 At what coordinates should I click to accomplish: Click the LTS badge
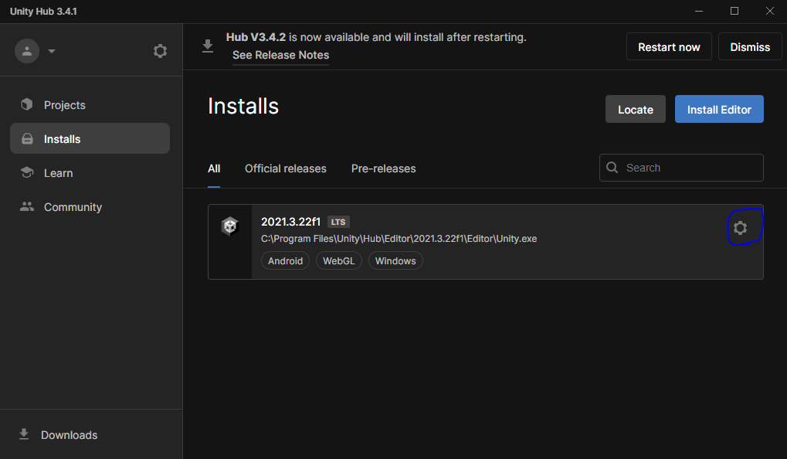pyautogui.click(x=338, y=222)
